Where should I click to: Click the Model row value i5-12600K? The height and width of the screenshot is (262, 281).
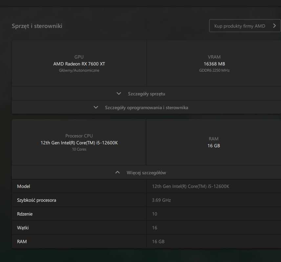point(190,186)
